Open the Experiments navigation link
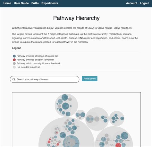Viewport: 152px width, 147px height. pyautogui.click(x=50, y=3)
